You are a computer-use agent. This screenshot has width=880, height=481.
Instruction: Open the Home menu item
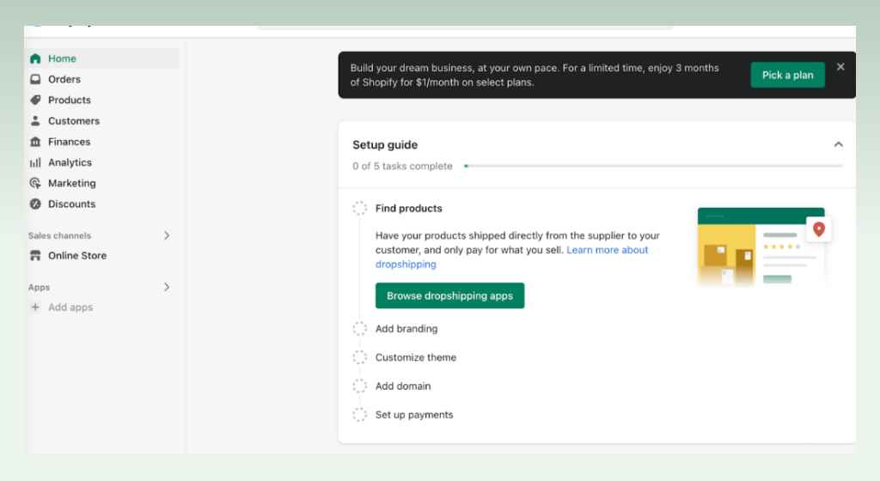103,58
